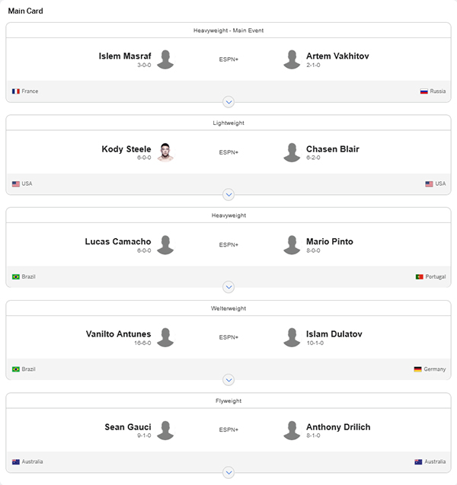Click the ESPN+ label in the Flyweight bout

tap(228, 429)
